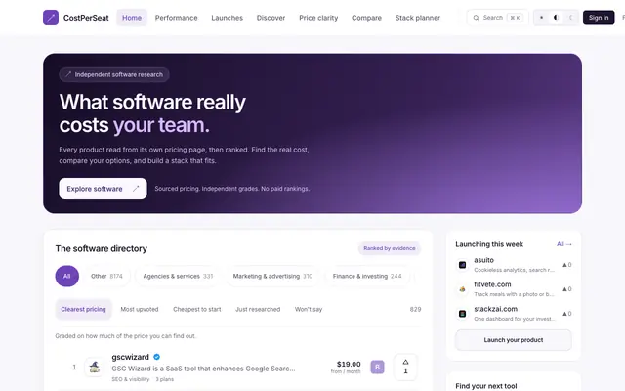Switch to the Won't say tab
This screenshot has width=625, height=391.
point(309,309)
